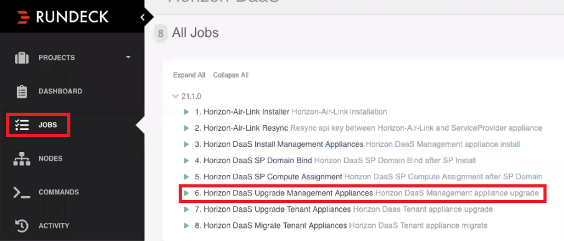Image resolution: width=564 pixels, height=241 pixels.
Task: Click 'Horizon Daas Tenant appliance upgrade' description
Action: [x=423, y=209]
